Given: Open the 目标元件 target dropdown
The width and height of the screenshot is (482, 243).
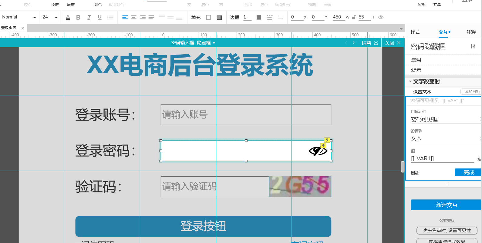Looking at the screenshot, I should tap(446, 119).
